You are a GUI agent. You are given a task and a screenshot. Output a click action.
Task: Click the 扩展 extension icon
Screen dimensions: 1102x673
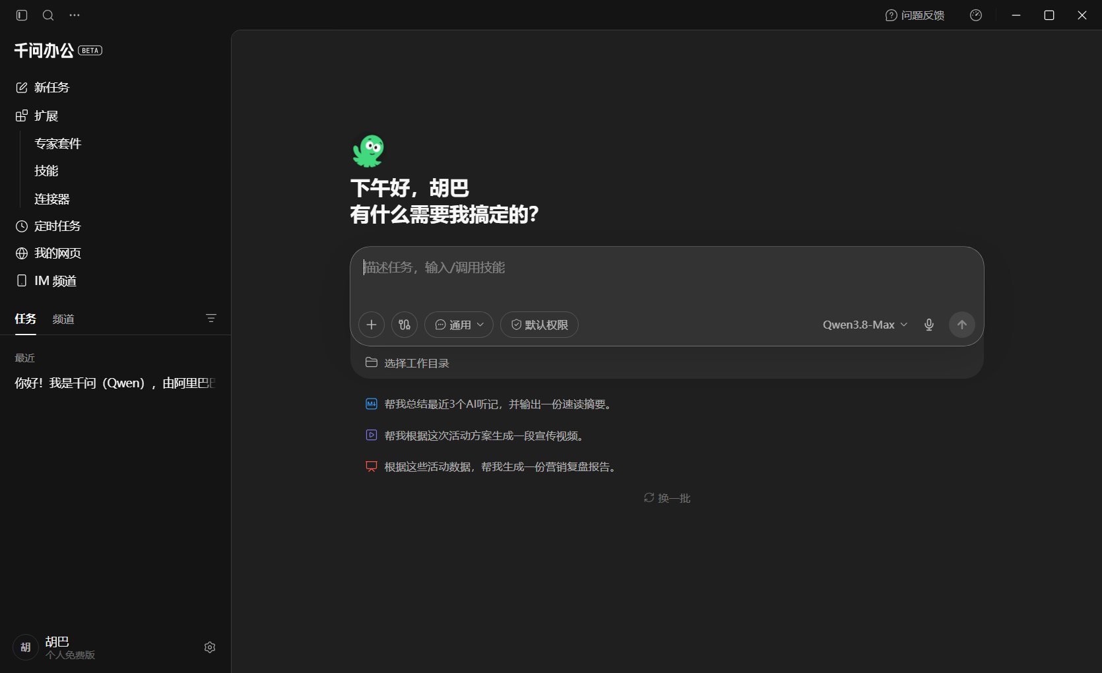click(x=22, y=116)
